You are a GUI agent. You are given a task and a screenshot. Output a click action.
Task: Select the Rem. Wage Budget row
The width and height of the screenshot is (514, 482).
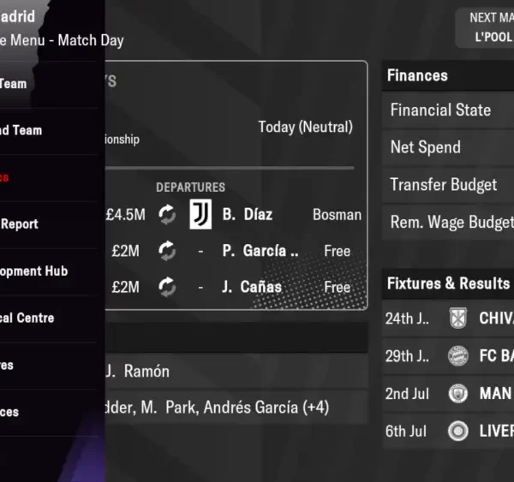pos(447,223)
